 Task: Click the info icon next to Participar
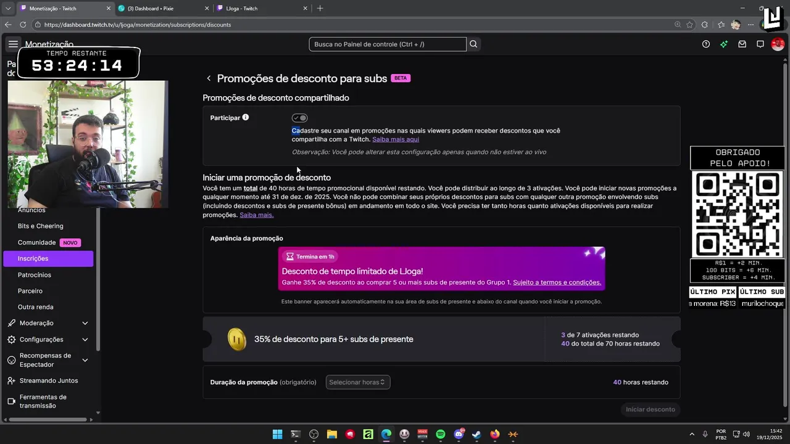246,117
